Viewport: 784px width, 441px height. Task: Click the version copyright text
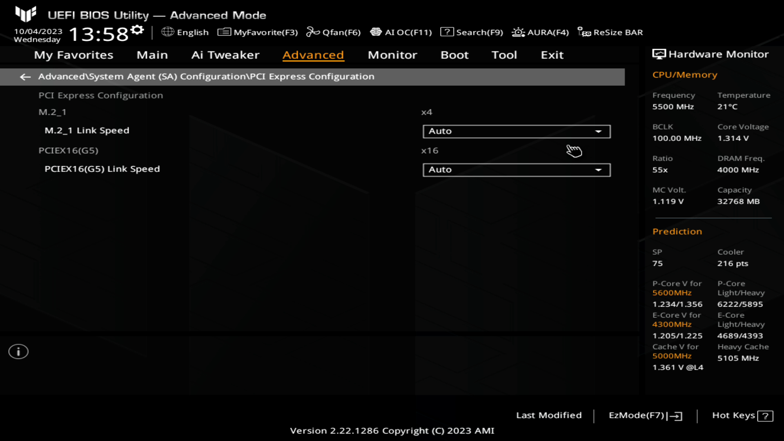click(392, 431)
